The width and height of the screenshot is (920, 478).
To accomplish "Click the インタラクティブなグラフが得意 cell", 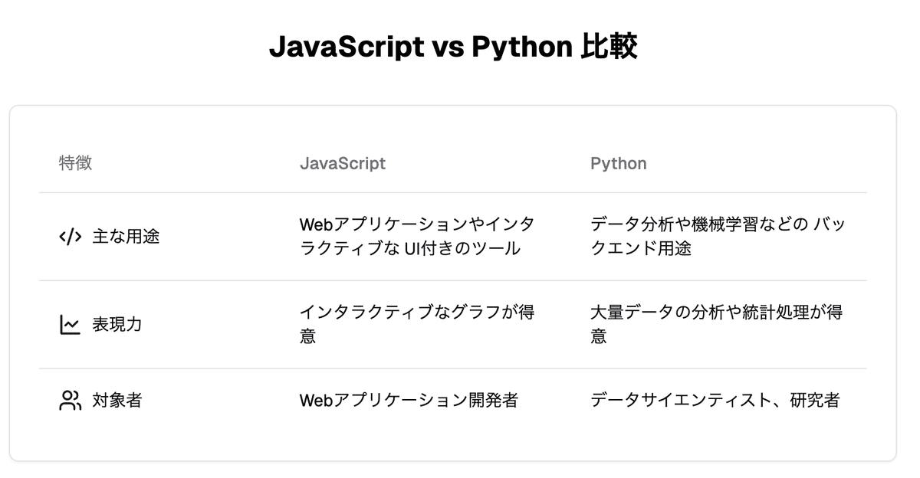I will coord(417,324).
